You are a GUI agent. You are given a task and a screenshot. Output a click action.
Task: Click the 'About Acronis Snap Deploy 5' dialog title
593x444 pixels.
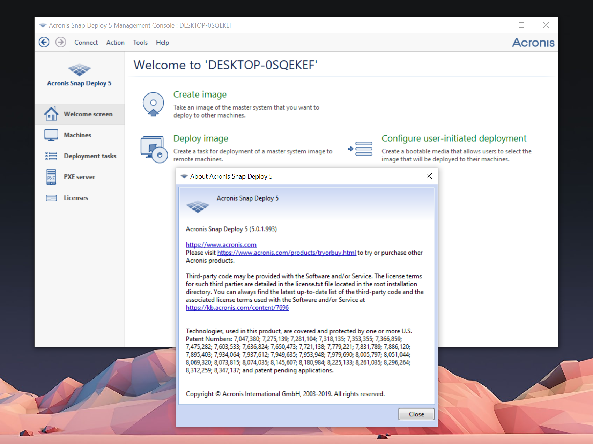pyautogui.click(x=231, y=176)
